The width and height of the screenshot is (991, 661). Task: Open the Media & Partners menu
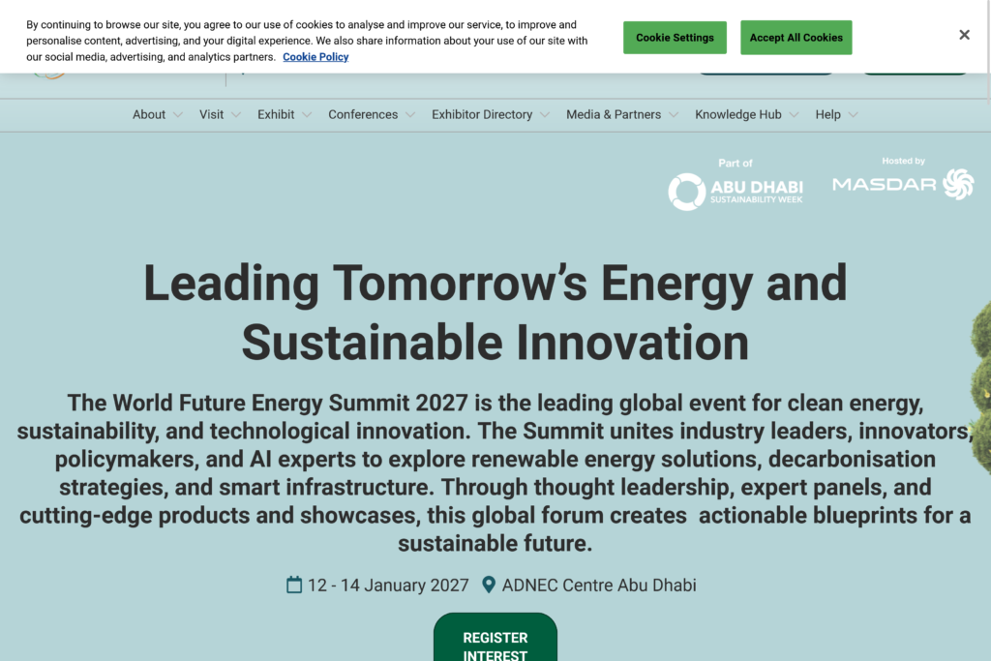click(614, 114)
